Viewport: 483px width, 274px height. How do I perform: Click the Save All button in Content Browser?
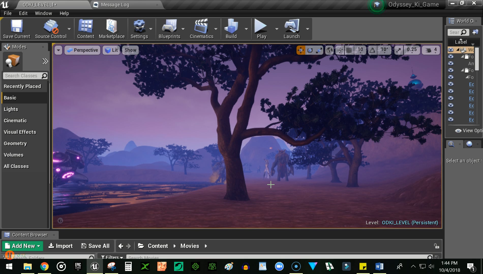coord(95,246)
